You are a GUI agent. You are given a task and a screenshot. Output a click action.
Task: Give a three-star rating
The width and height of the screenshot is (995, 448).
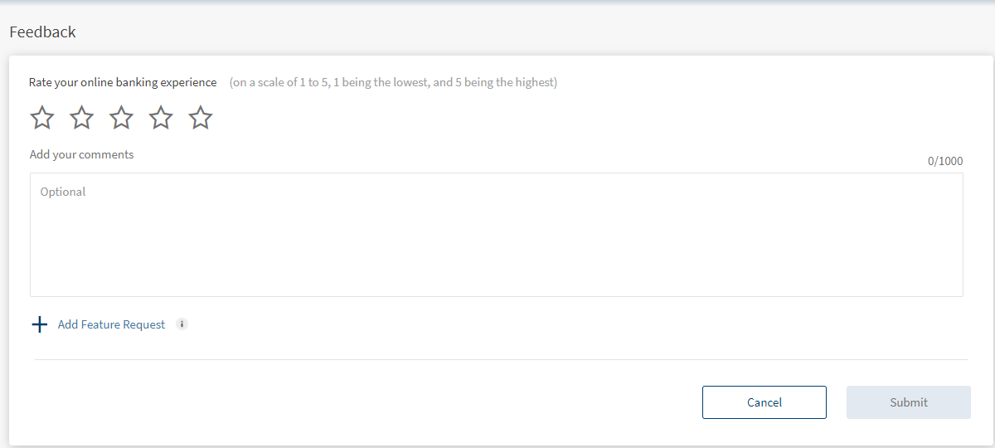[121, 118]
